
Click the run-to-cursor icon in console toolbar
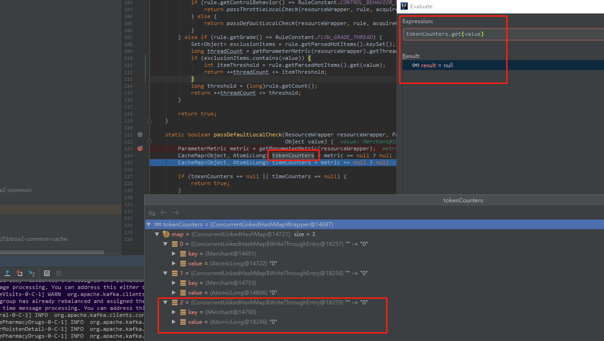[32, 273]
